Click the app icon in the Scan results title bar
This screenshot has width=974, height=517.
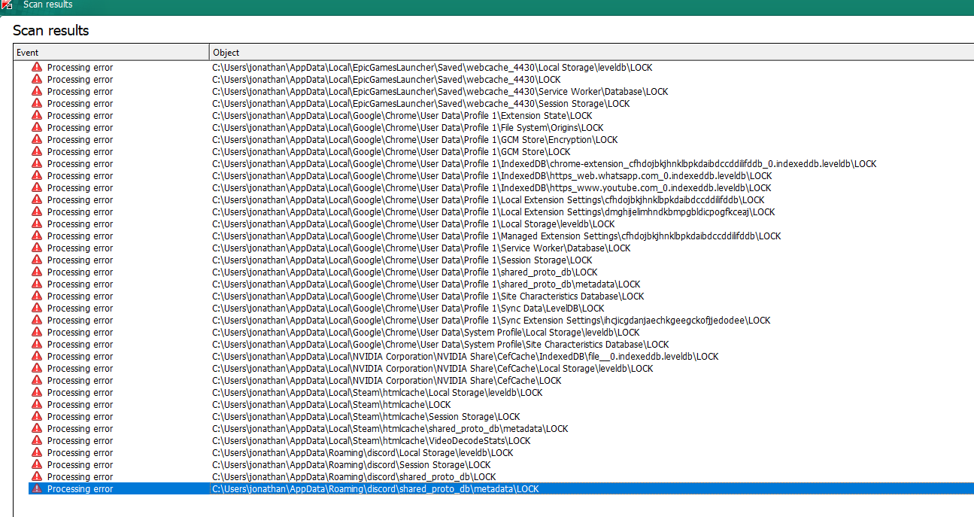point(6,5)
